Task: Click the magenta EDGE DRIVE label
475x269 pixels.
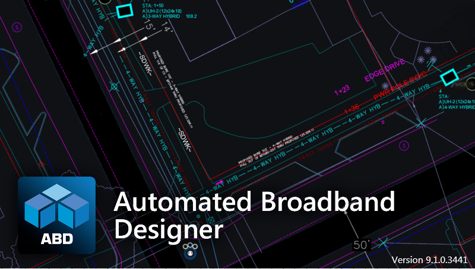Action: [x=384, y=69]
